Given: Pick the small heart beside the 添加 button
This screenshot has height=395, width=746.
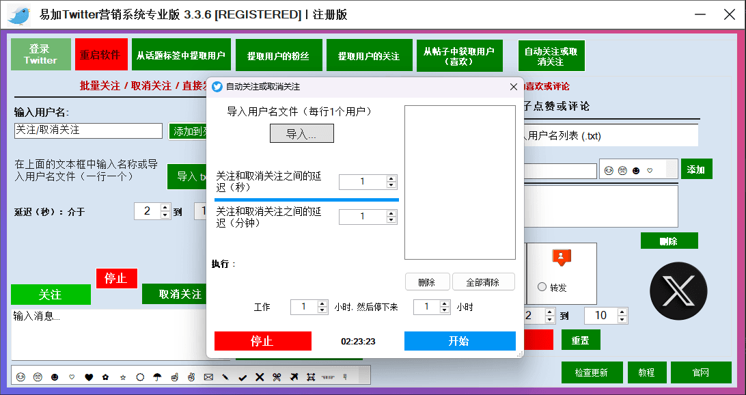Looking at the screenshot, I should click(x=650, y=170).
